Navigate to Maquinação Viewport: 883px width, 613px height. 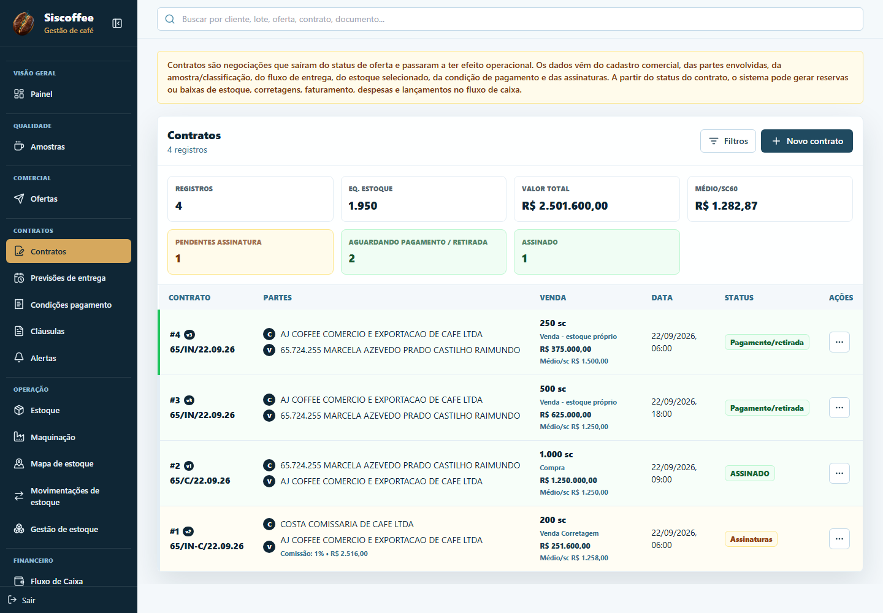pos(69,437)
